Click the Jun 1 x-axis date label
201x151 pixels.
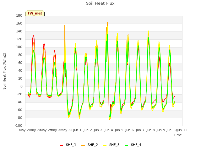tap(77, 130)
